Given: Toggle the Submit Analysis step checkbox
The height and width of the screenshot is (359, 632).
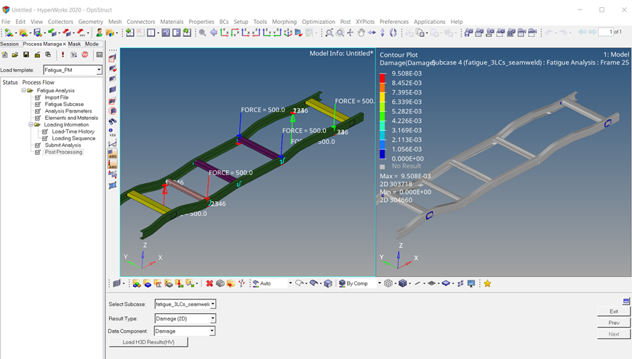Looking at the screenshot, I should click(x=39, y=145).
